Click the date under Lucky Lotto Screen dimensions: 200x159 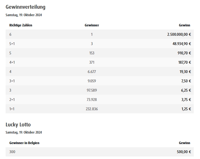point(24,132)
